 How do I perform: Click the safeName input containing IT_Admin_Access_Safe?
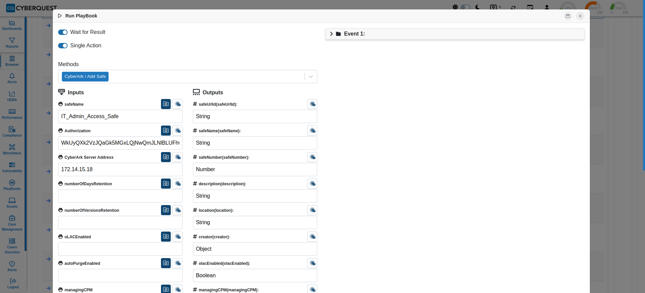tap(120, 116)
